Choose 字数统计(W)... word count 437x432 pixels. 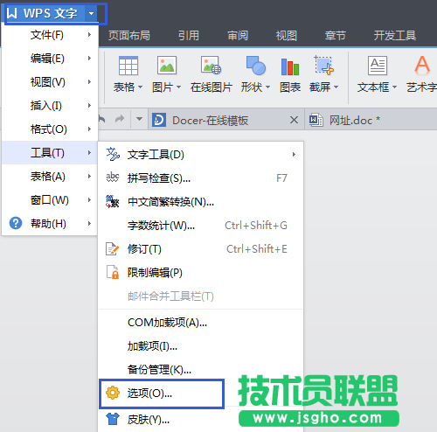pos(201,226)
